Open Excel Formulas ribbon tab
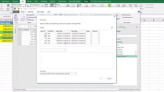 (x=15, y=1)
